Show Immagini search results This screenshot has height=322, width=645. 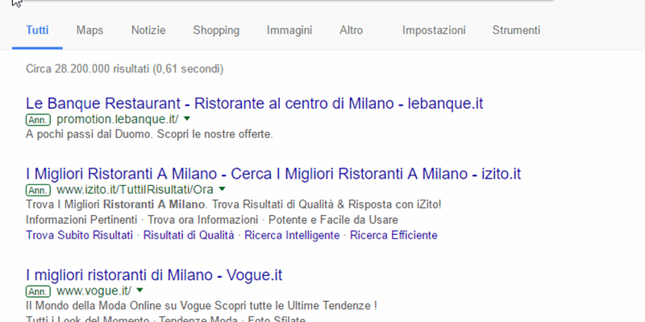click(x=289, y=31)
